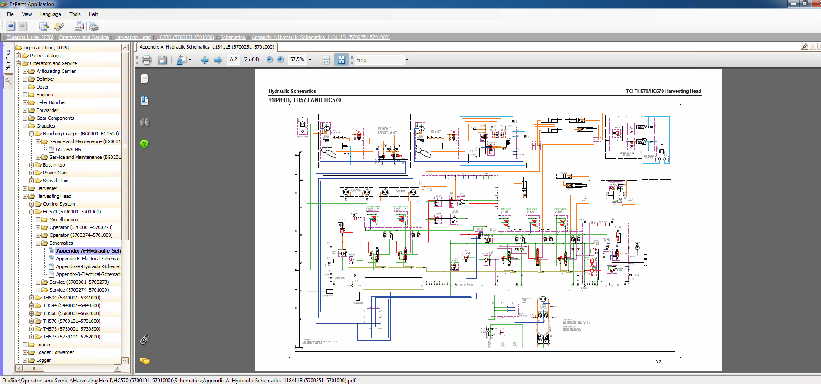The height and width of the screenshot is (384, 821).
Task: Open the bookmarks panel in sidebar
Action: pyautogui.click(x=145, y=101)
